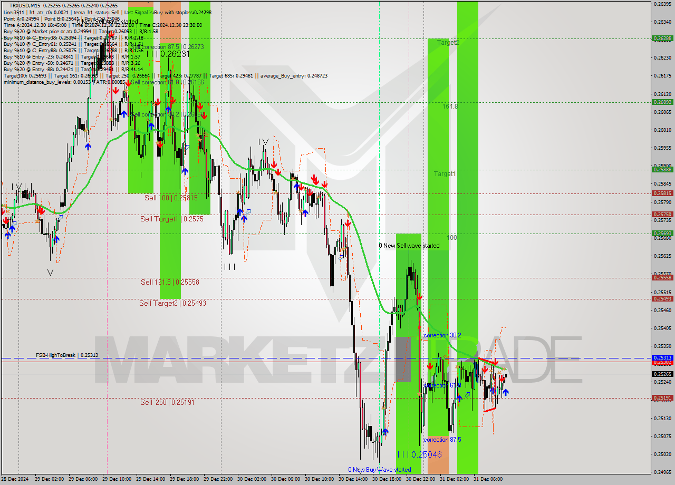Image resolution: width=675 pixels, height=485 pixels.
Task: Click the 0.26010 price axis value
Action: click(x=662, y=130)
